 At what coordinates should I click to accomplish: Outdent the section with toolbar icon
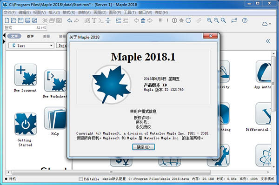126,20
